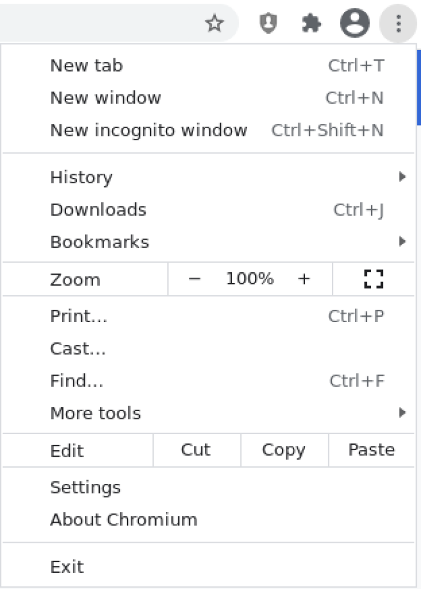Select Settings from the menu
Screen dimensions: 421x589
coord(85,487)
